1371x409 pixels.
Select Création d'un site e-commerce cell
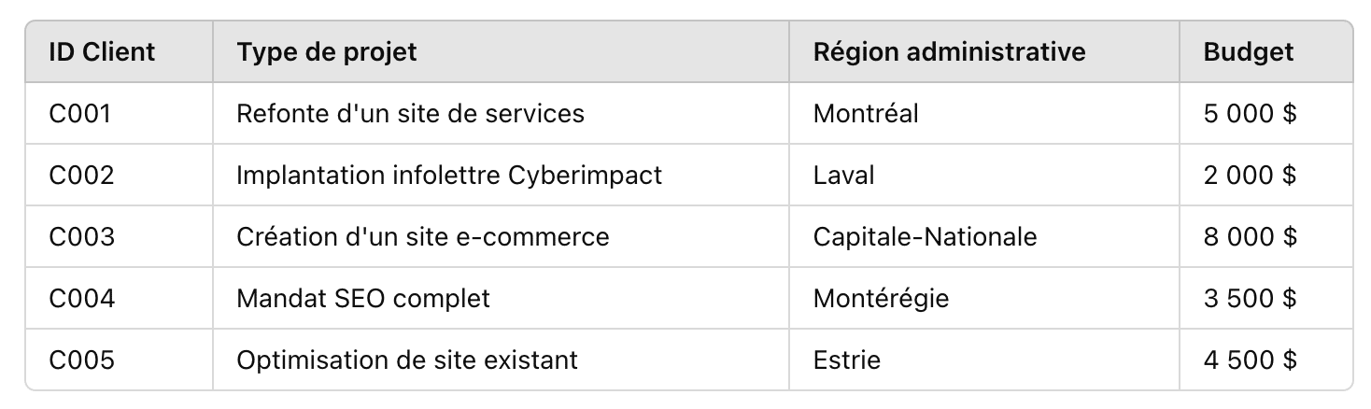click(x=501, y=236)
